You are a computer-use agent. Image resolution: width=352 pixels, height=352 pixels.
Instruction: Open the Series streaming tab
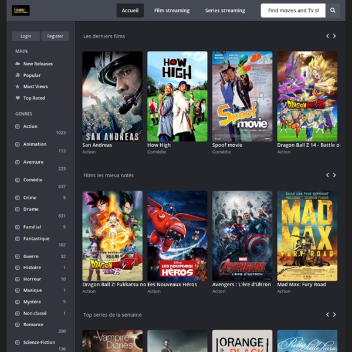(225, 11)
